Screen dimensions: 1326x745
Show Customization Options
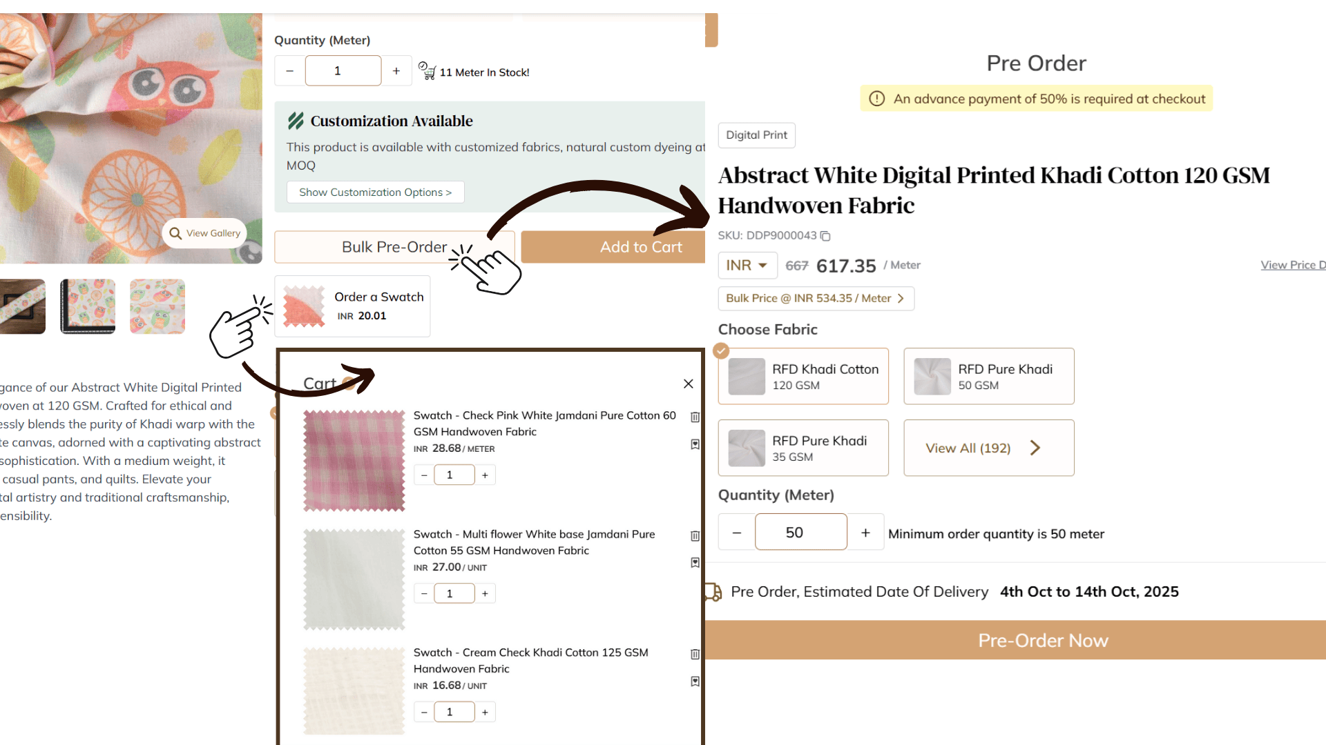pyautogui.click(x=375, y=192)
